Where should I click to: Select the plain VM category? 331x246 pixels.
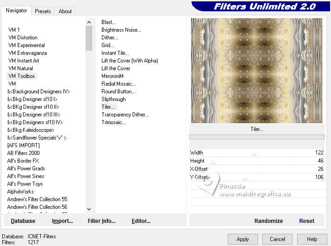(12, 84)
